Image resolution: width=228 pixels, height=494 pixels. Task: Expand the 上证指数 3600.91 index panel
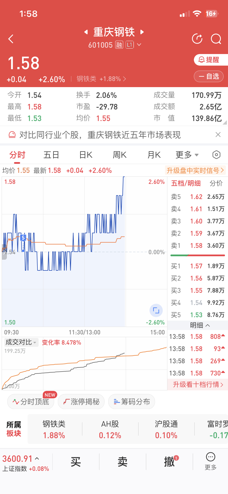(26, 463)
